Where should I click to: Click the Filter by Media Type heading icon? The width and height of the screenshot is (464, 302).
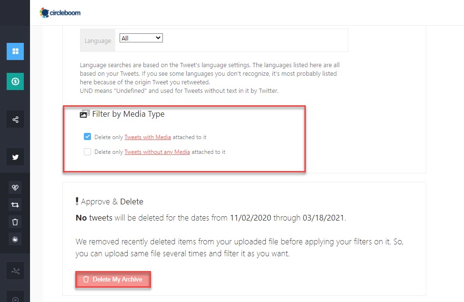click(85, 114)
